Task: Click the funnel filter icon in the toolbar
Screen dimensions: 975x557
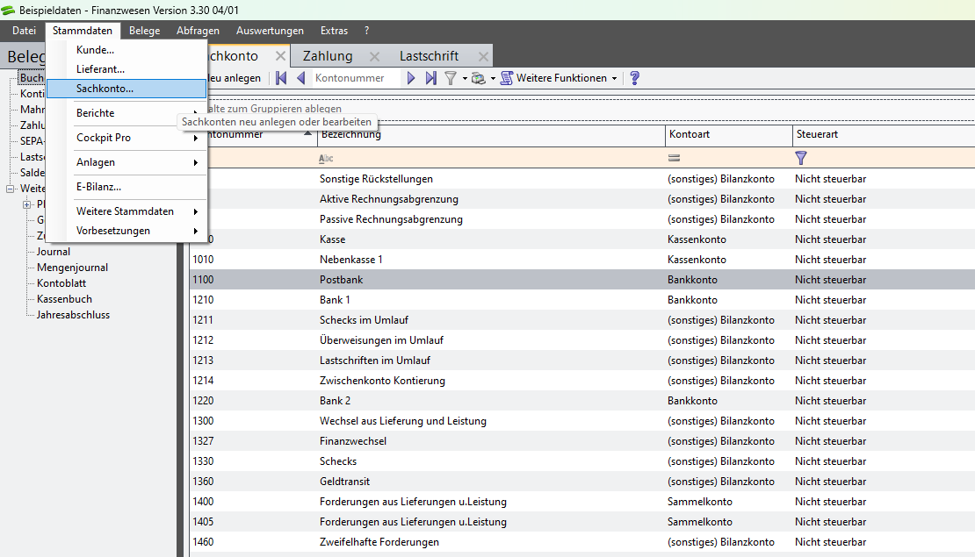Action: [451, 78]
